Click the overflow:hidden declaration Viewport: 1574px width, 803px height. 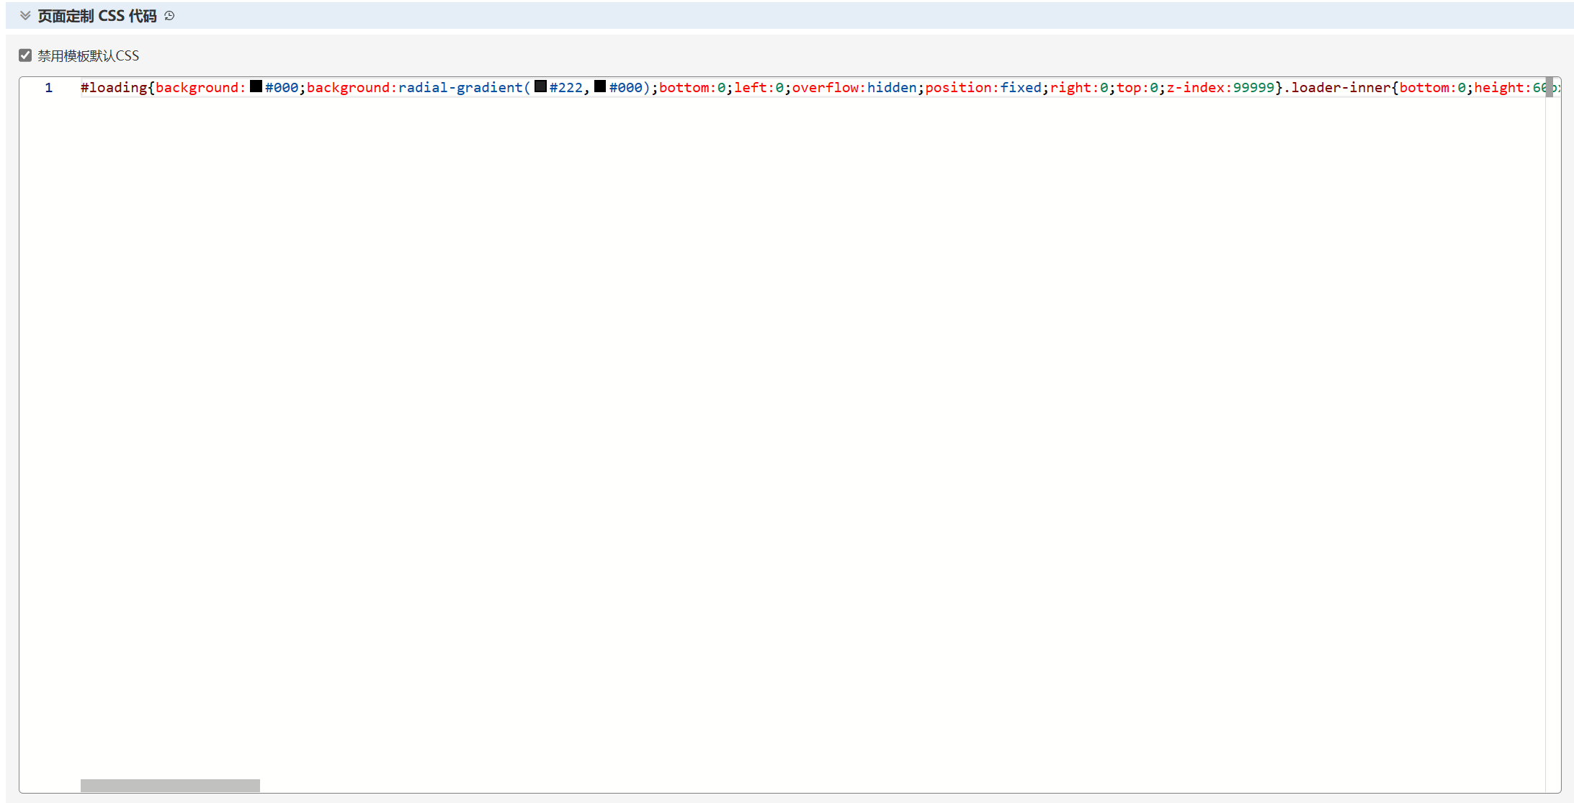point(854,88)
